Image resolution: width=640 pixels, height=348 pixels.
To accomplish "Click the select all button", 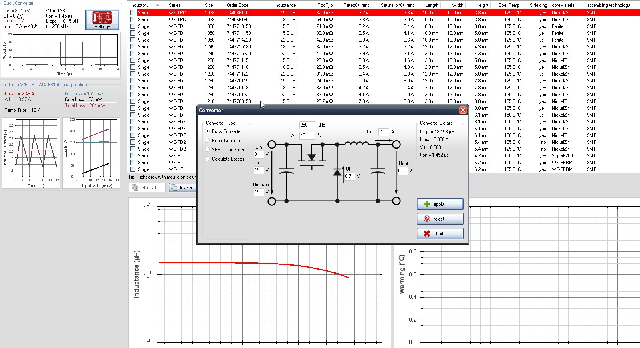I will 147,188.
